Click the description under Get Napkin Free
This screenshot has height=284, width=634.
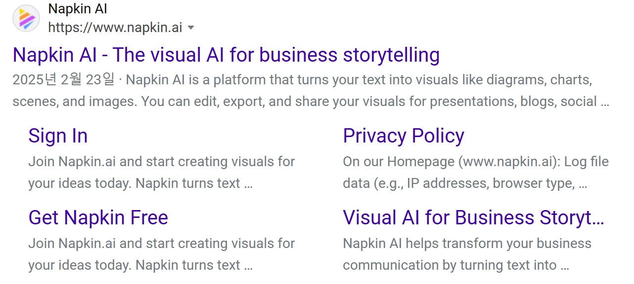(161, 254)
